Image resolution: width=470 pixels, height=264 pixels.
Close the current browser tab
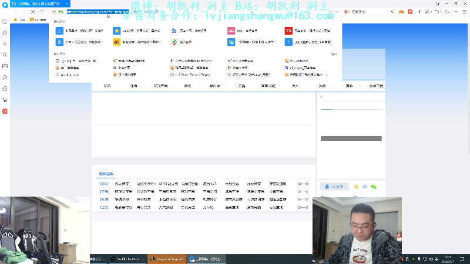pos(67,4)
